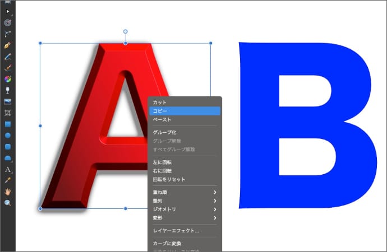Select the Move tool arrow
Image resolution: width=387 pixels, height=252 pixels.
(8, 11)
